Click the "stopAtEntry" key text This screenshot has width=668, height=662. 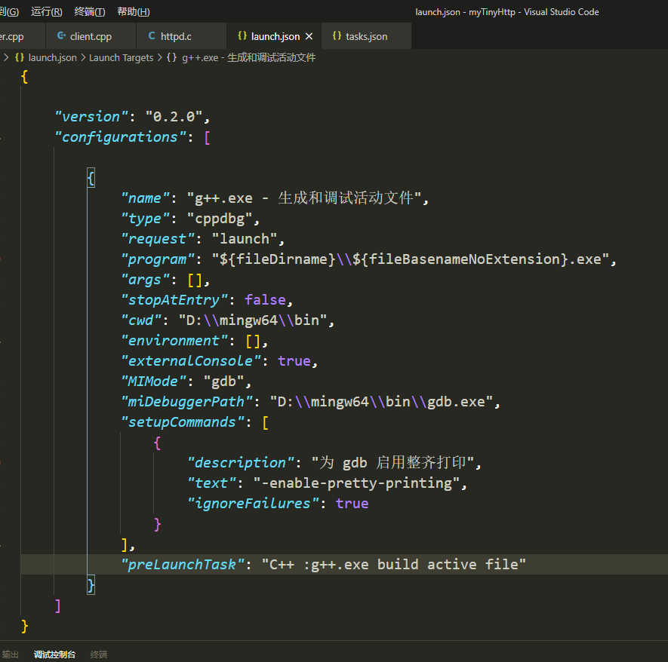coord(174,300)
